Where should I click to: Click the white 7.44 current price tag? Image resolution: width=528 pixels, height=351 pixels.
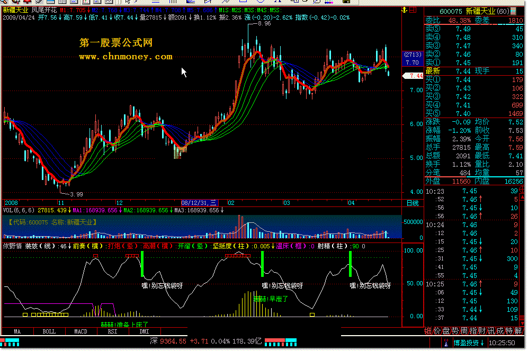[x=413, y=76]
